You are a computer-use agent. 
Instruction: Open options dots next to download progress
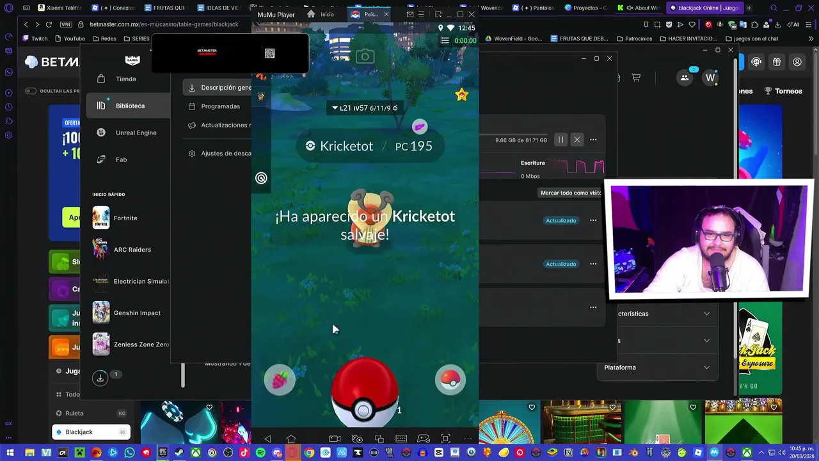pos(593,140)
